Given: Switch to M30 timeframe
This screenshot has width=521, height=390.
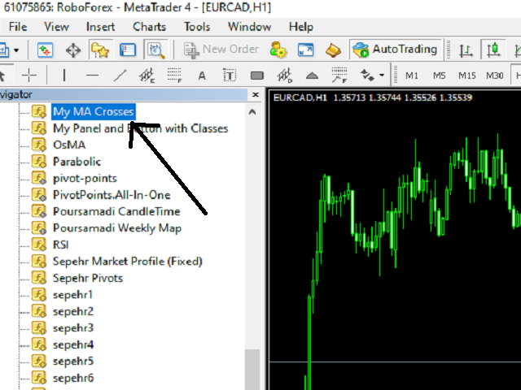Looking at the screenshot, I should tap(495, 76).
